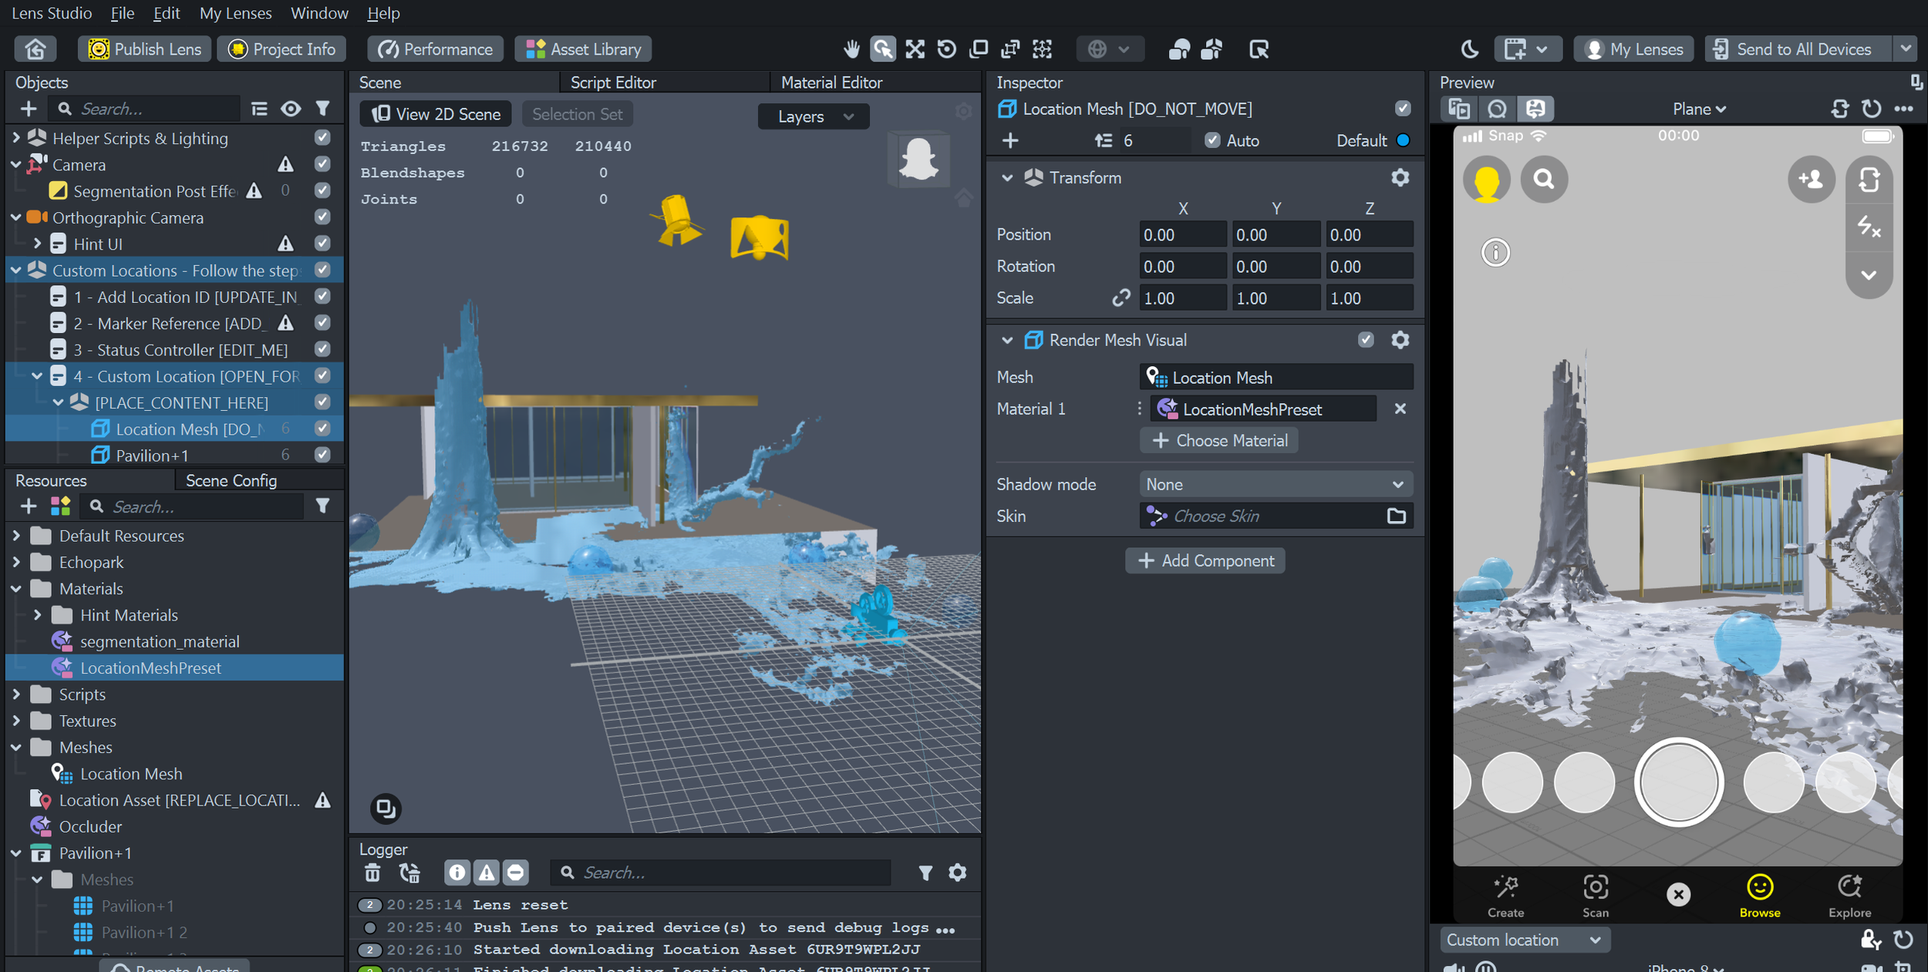Click folder icon beside Choose Skin
1928x972 pixels.
tap(1396, 516)
